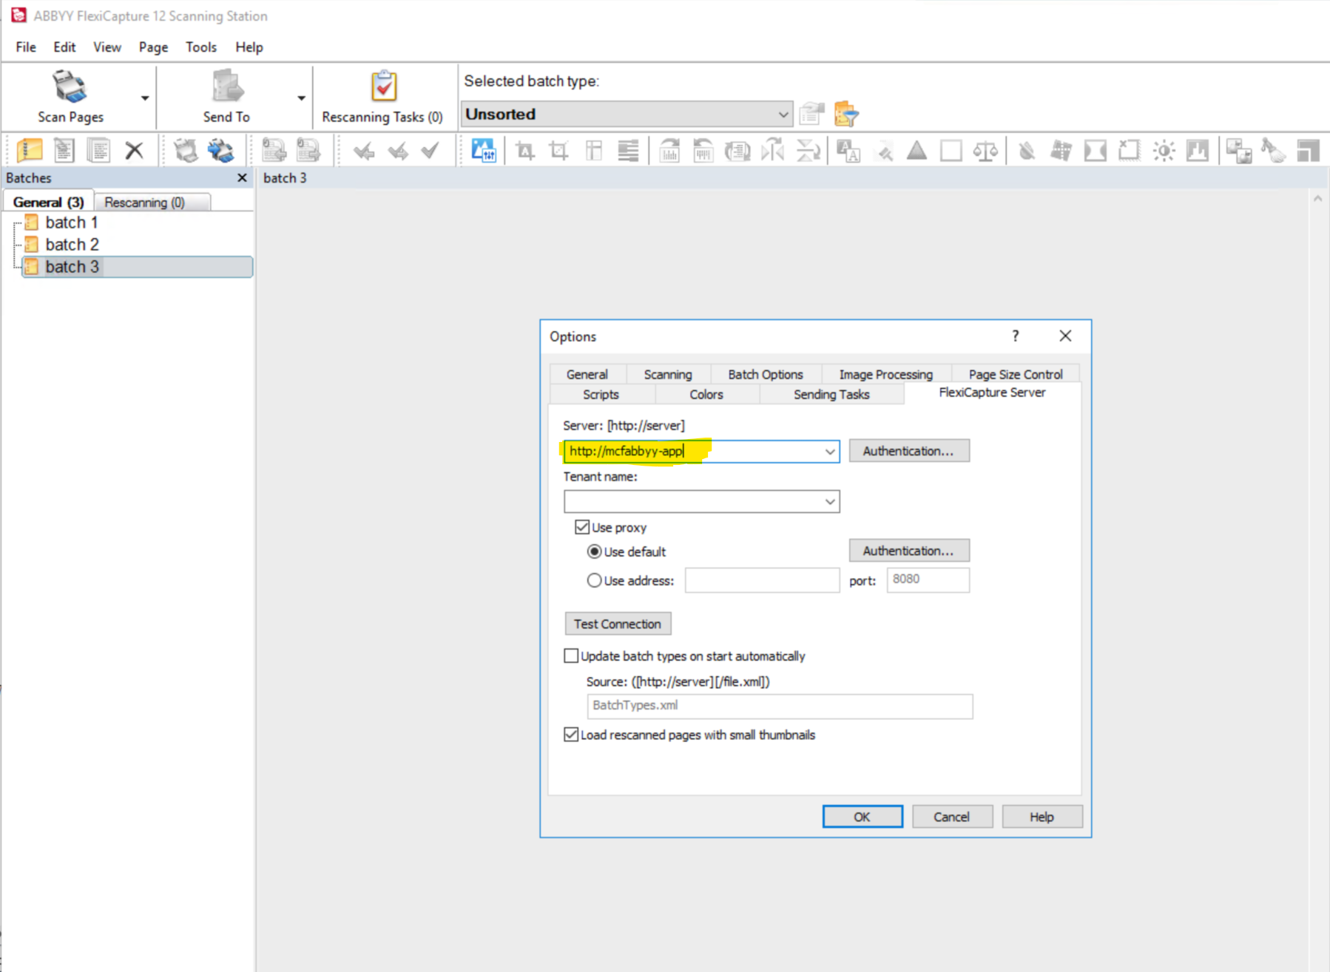Select the Use address radio button

594,580
